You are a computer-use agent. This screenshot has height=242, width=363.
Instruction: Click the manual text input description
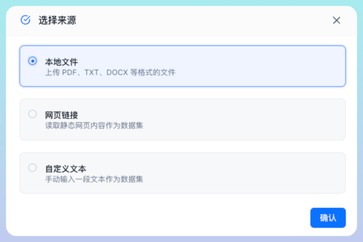pos(94,179)
